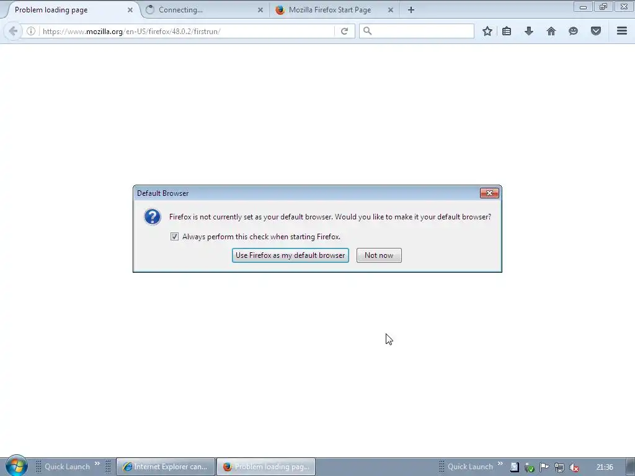Click the question mark dialog icon
Screen dimensions: 635x476
click(153, 217)
